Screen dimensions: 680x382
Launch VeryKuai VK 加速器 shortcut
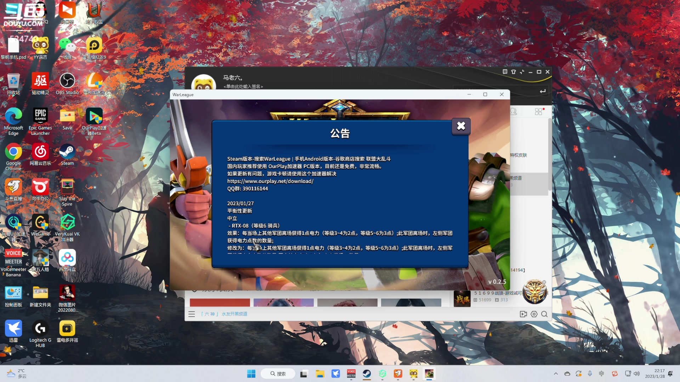pyautogui.click(x=67, y=228)
